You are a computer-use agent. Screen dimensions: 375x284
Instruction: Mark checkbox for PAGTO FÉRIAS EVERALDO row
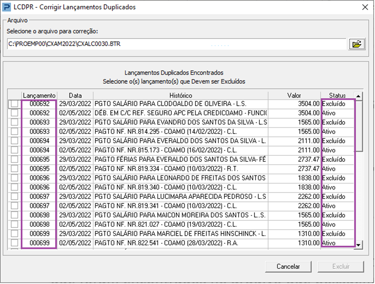click(x=14, y=160)
